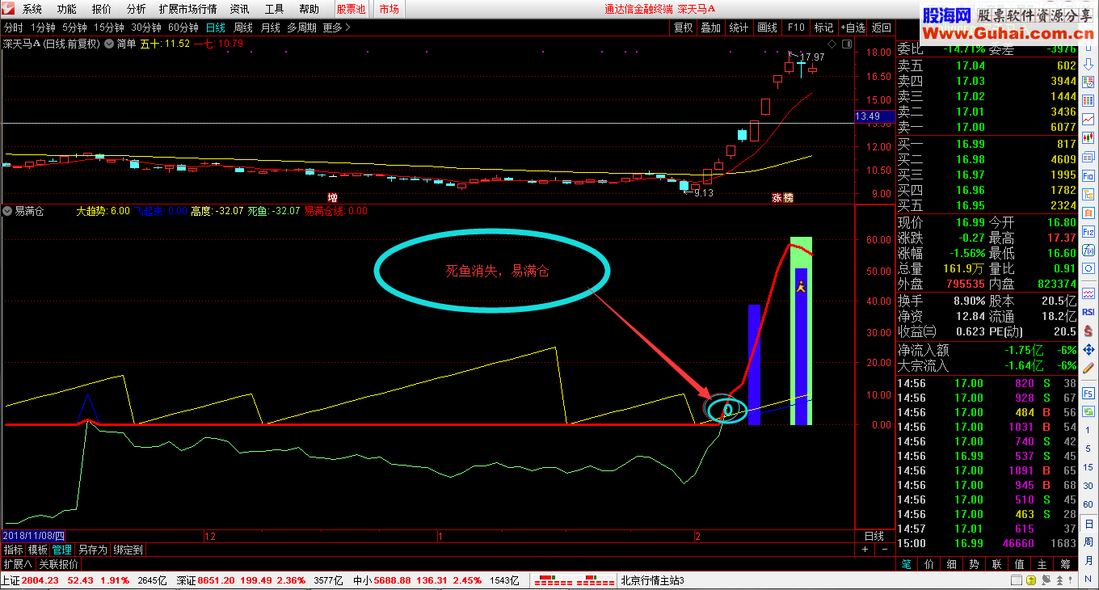Open the 分析 menu
Image resolution: width=1099 pixels, height=590 pixels.
136,9
